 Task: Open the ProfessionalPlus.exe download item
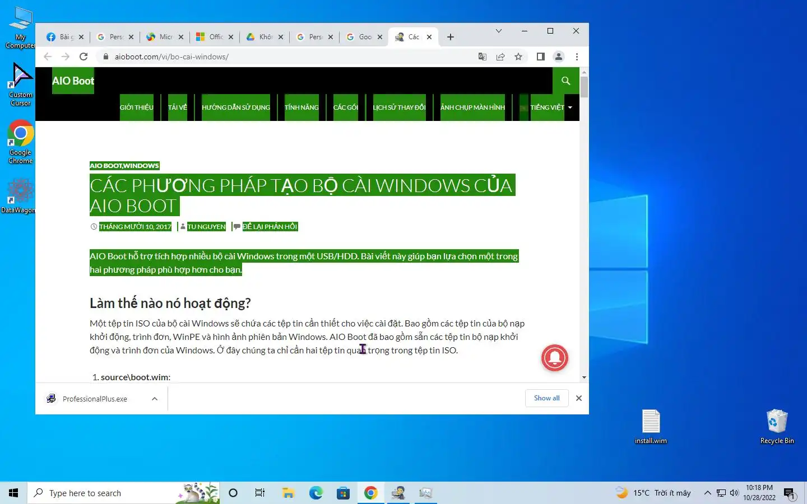coord(95,399)
